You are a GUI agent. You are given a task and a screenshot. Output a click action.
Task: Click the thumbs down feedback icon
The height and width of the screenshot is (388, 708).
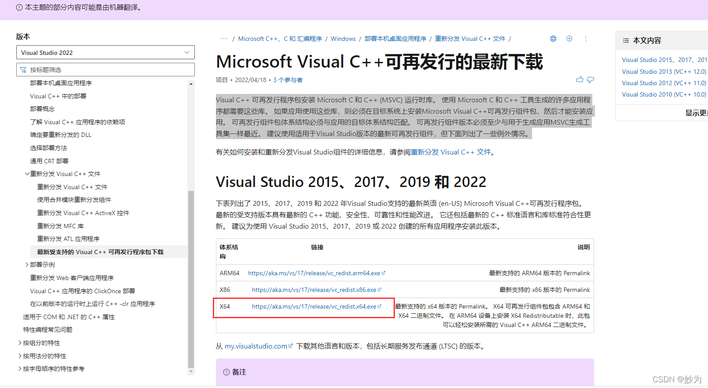[x=591, y=79]
